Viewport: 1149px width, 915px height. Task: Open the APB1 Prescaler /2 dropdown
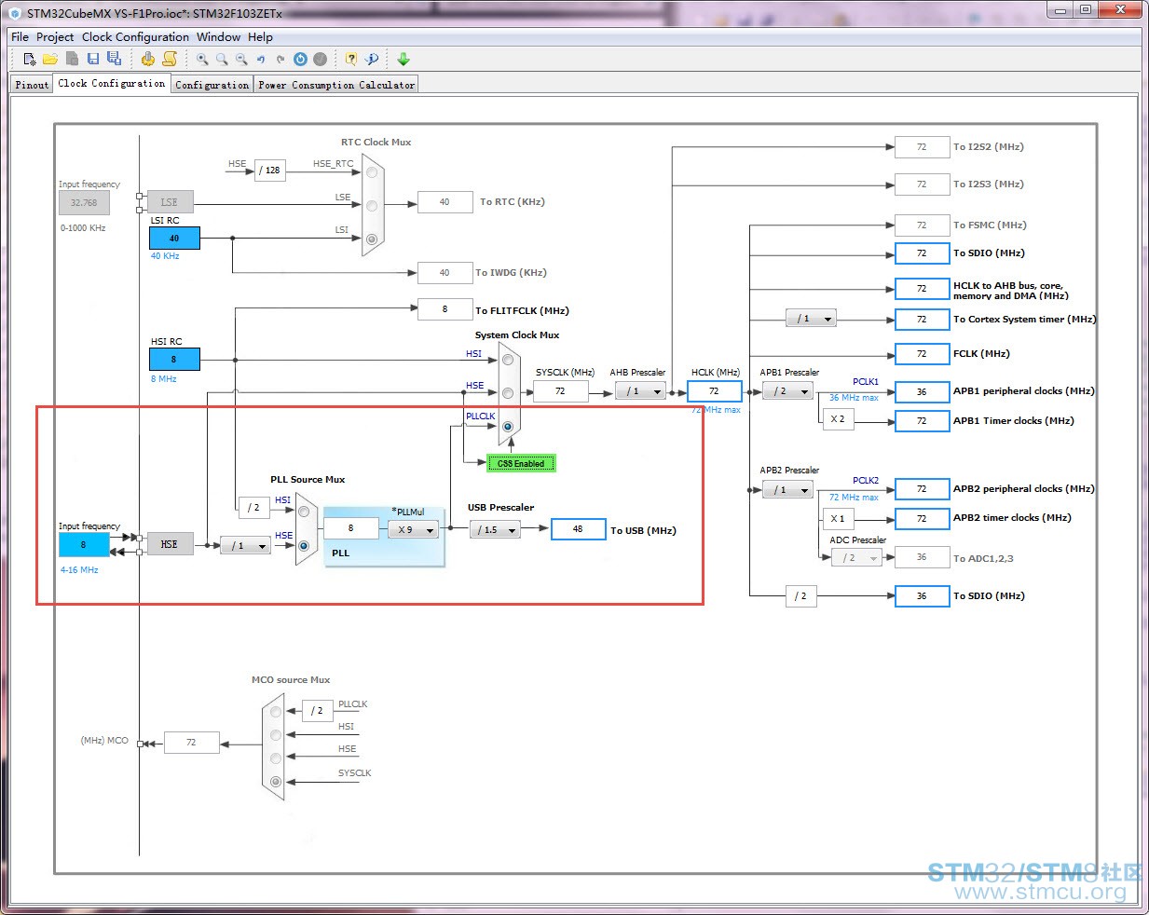787,391
